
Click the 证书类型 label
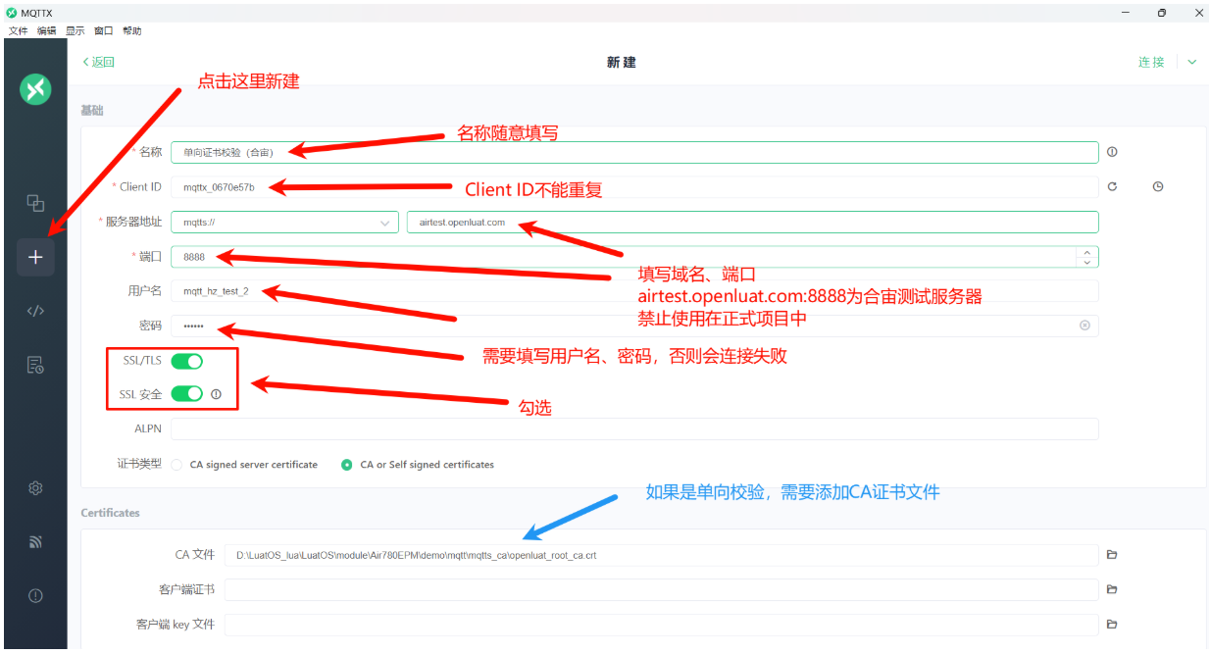pos(138,463)
